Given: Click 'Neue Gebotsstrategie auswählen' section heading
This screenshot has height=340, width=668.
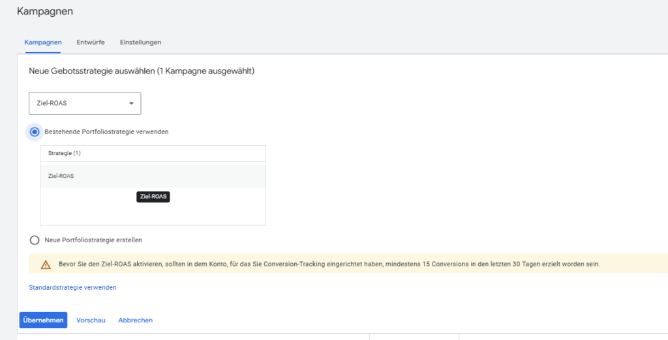Looking at the screenshot, I should point(142,70).
